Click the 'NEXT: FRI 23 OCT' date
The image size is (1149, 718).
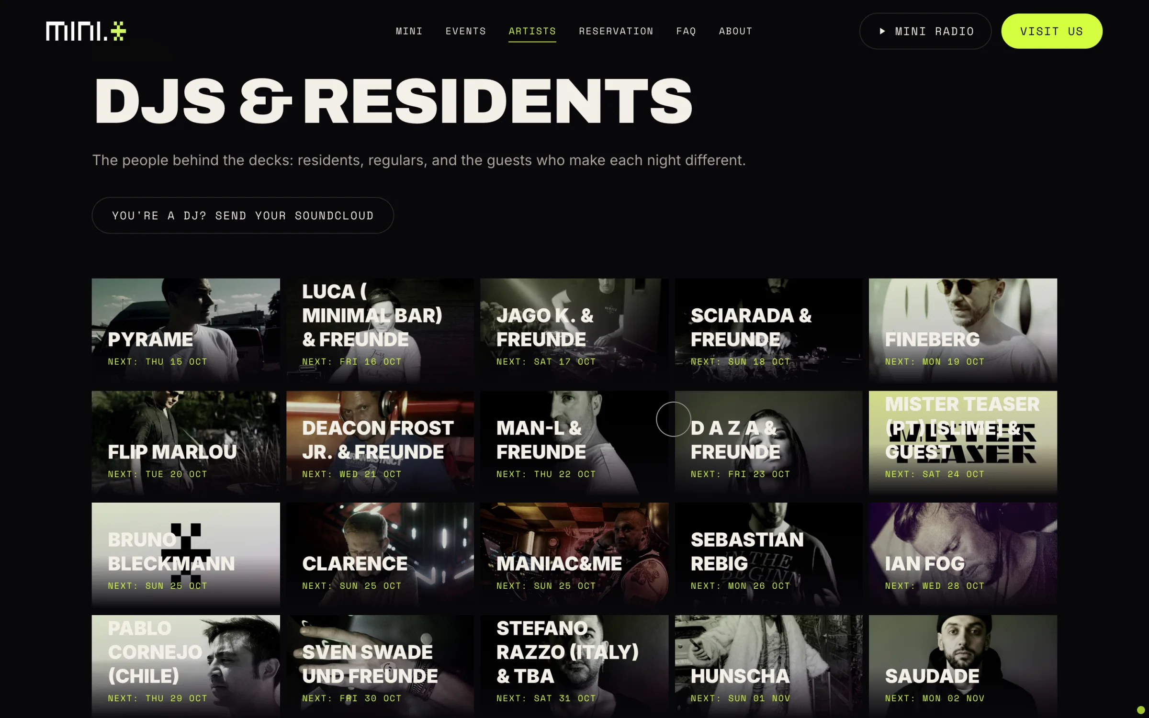coord(741,474)
